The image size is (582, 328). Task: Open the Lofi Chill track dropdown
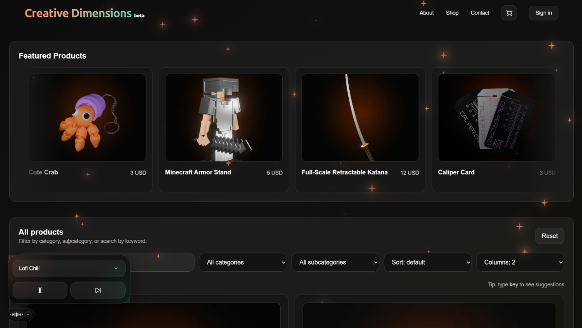pyautogui.click(x=69, y=268)
